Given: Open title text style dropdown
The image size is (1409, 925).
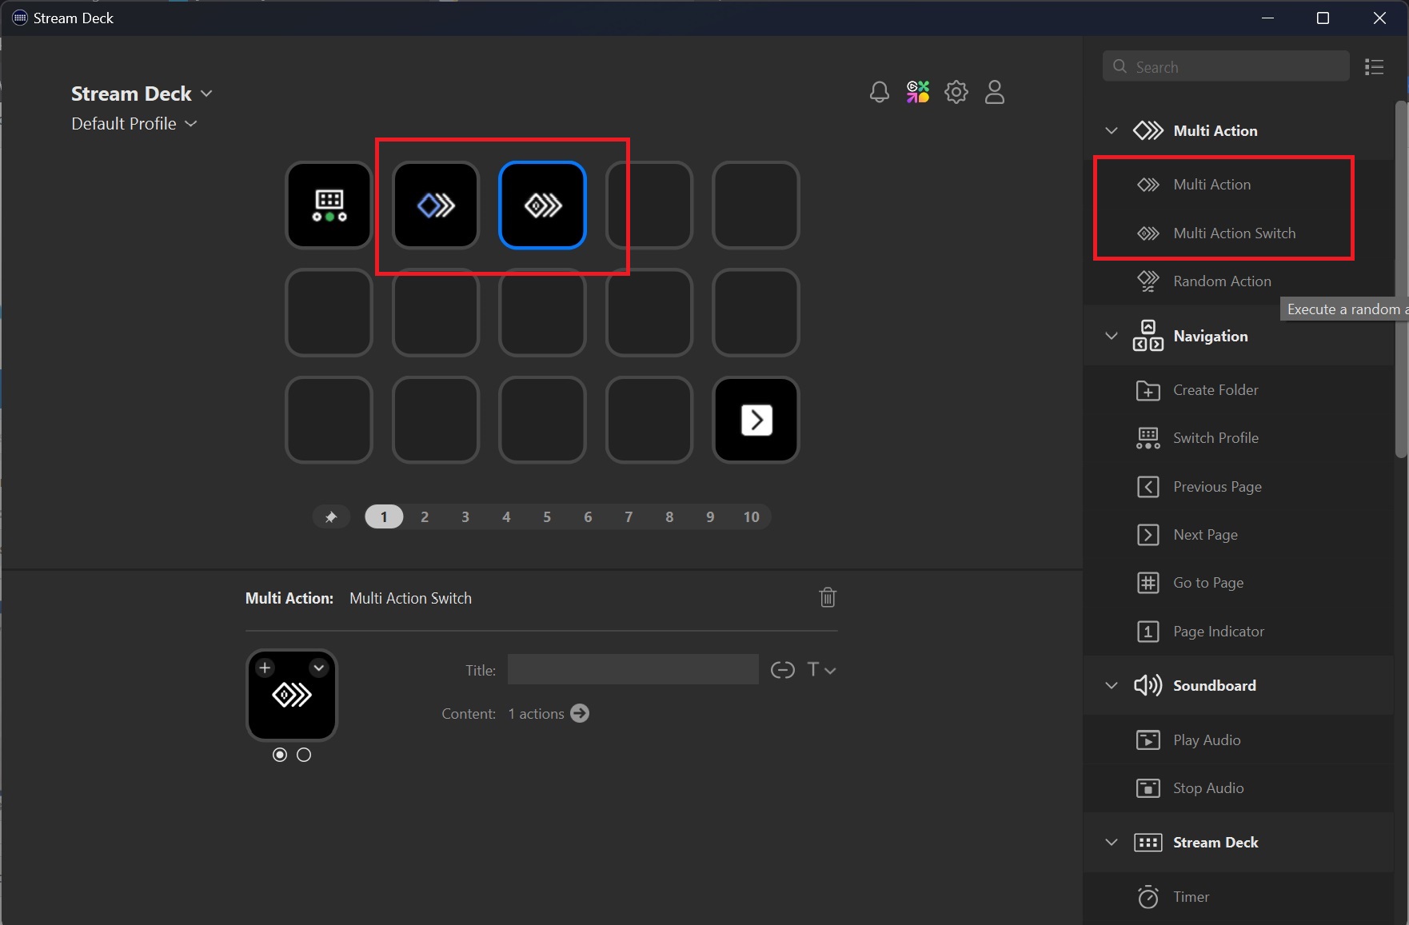Looking at the screenshot, I should [821, 670].
